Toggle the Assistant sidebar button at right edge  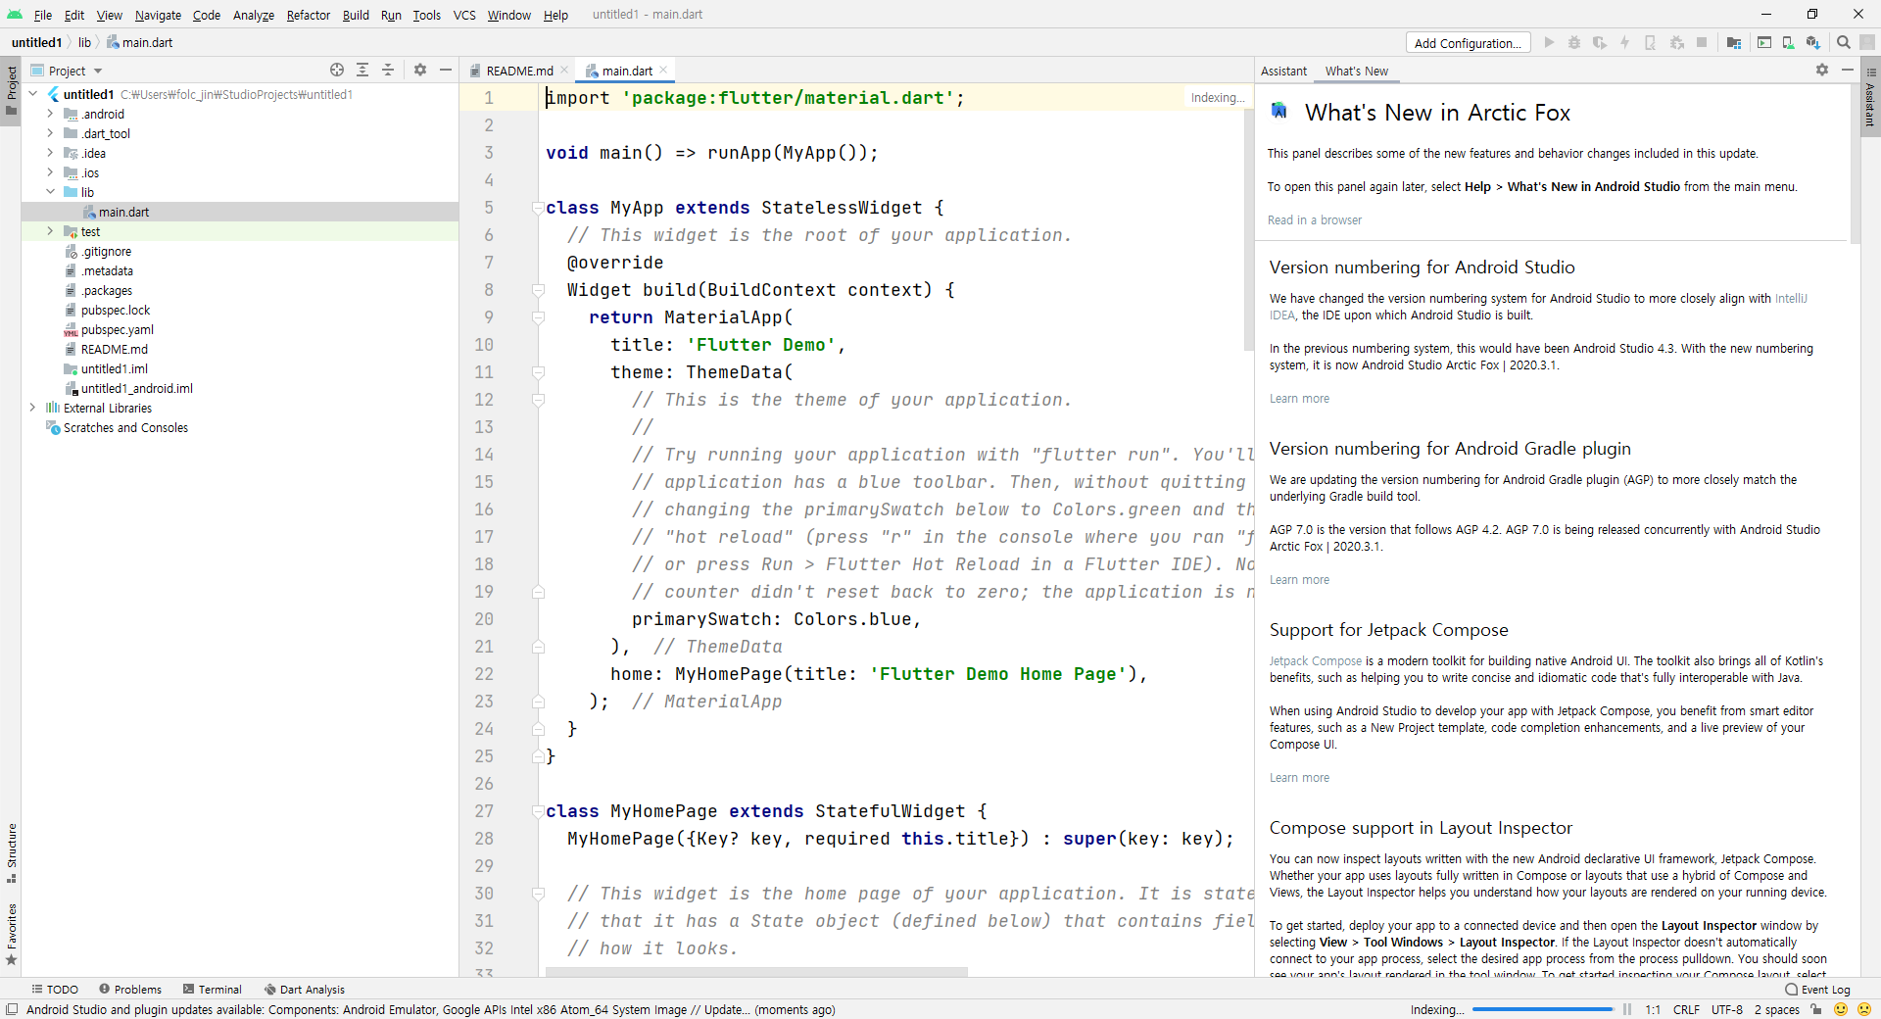(1870, 96)
